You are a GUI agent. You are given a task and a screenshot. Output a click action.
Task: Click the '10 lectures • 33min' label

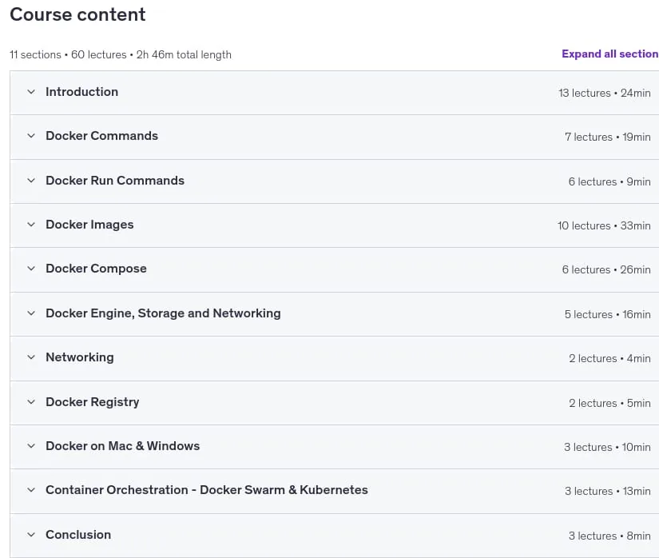click(604, 225)
